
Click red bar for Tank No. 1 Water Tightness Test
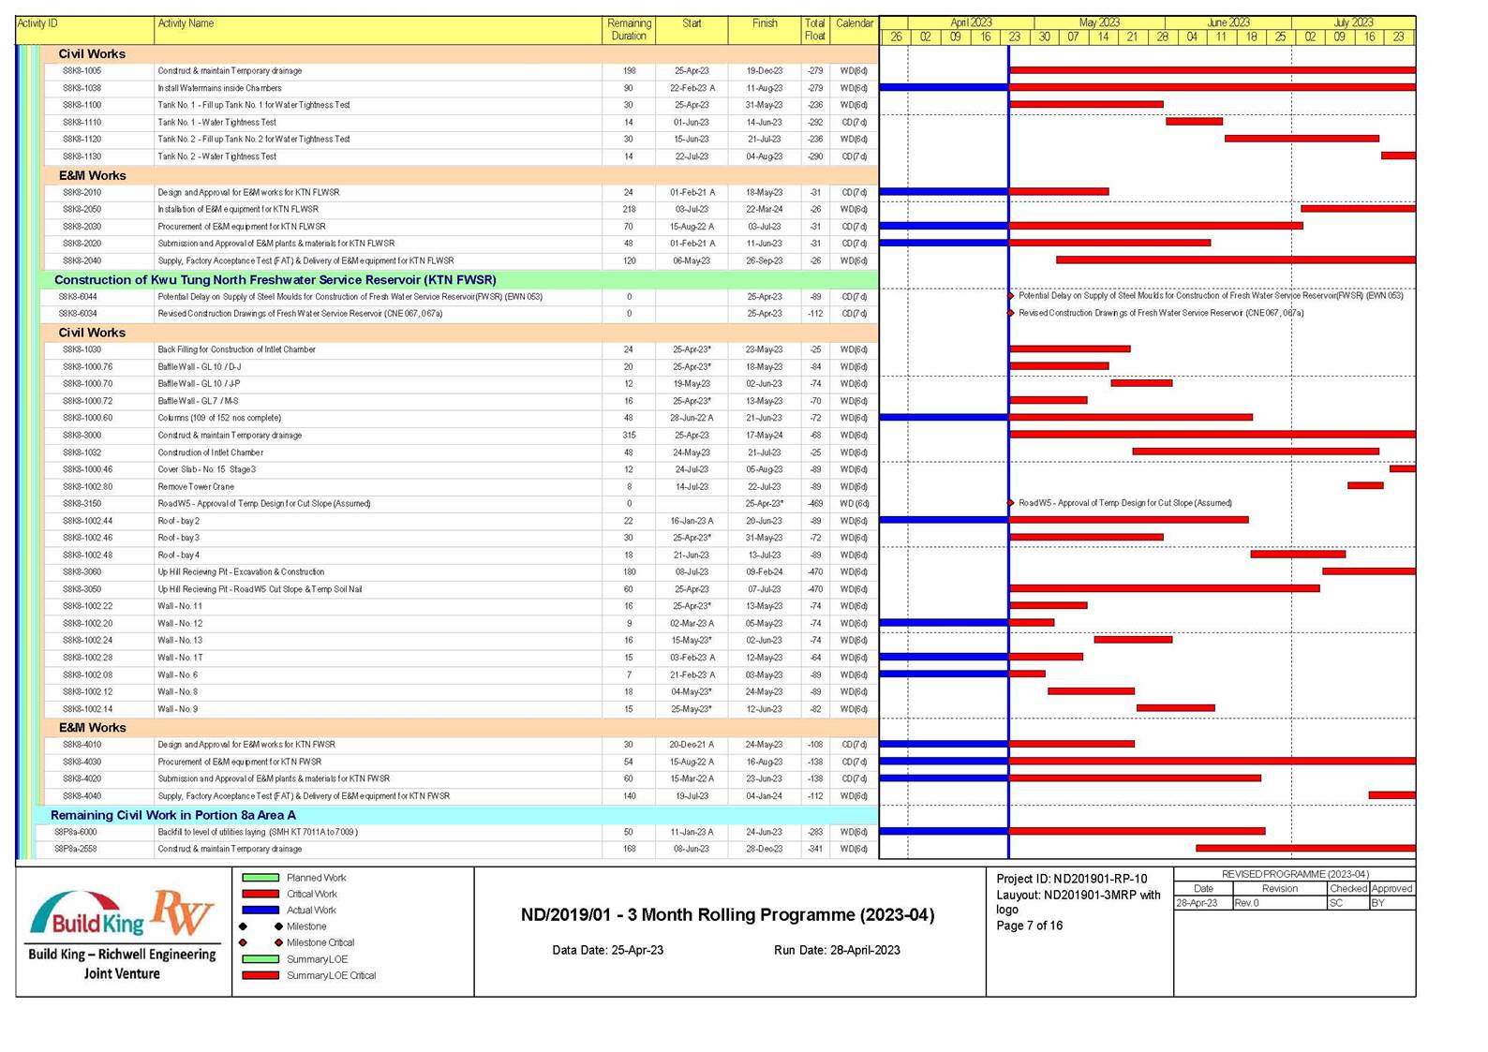(x=1194, y=122)
